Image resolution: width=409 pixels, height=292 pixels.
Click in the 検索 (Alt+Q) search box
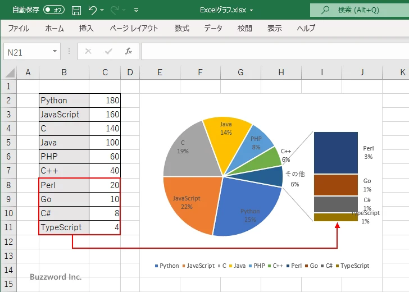(x=360, y=10)
